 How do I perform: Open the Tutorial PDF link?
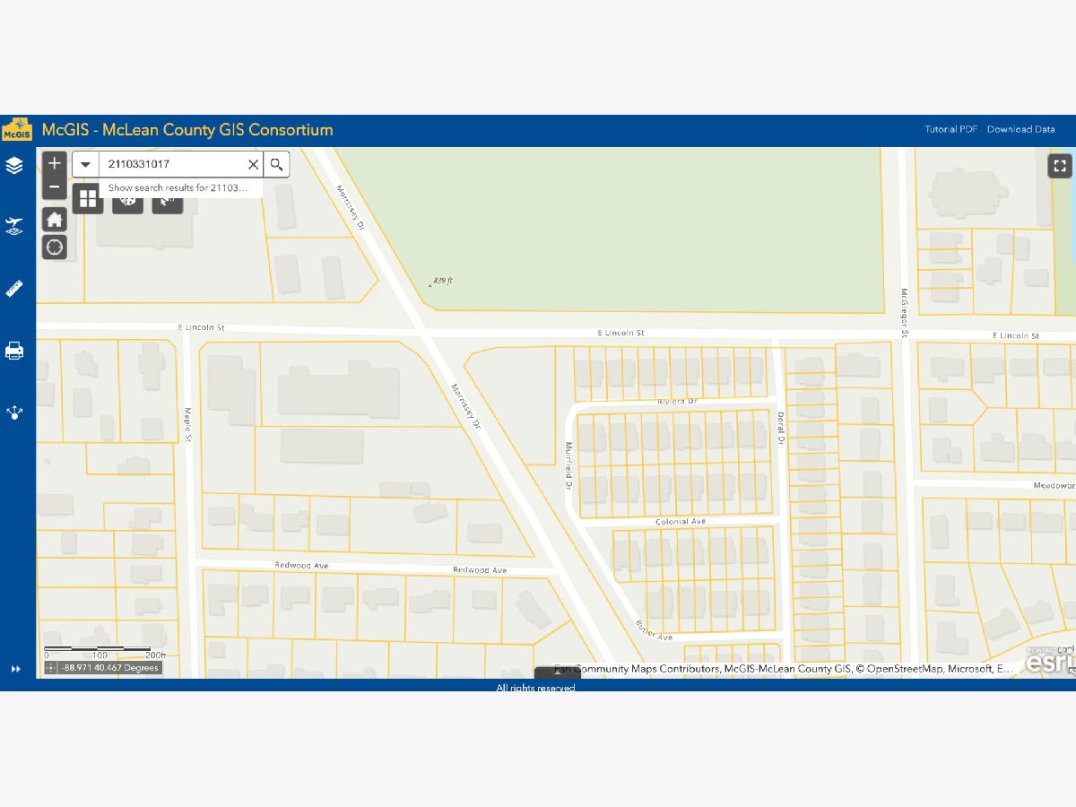(950, 129)
